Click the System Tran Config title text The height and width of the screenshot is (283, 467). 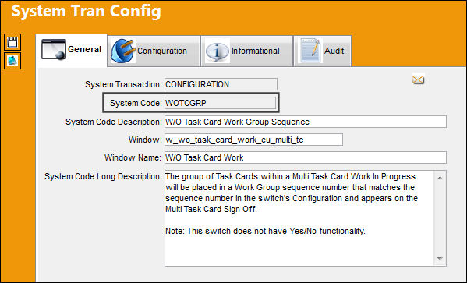(87, 12)
